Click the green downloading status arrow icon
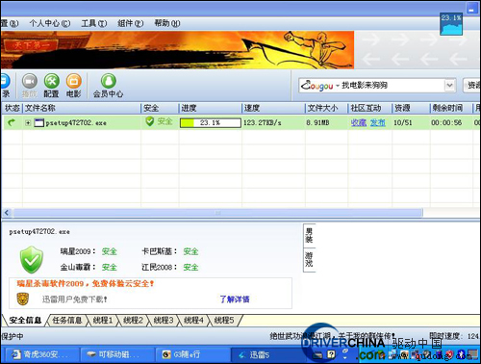 (12, 122)
